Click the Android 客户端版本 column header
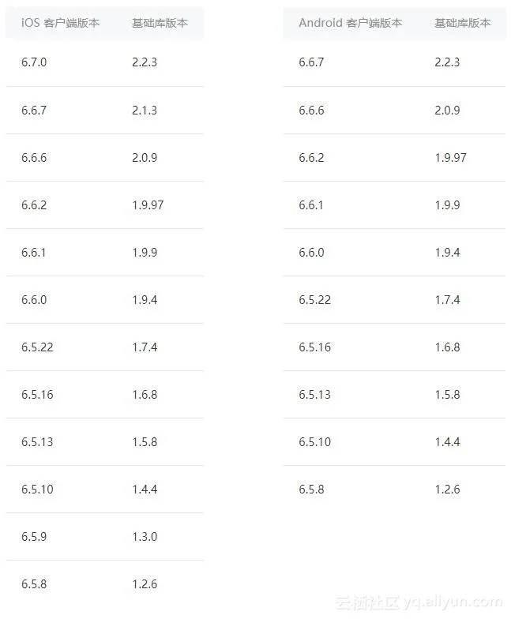The image size is (511, 619). 350,23
